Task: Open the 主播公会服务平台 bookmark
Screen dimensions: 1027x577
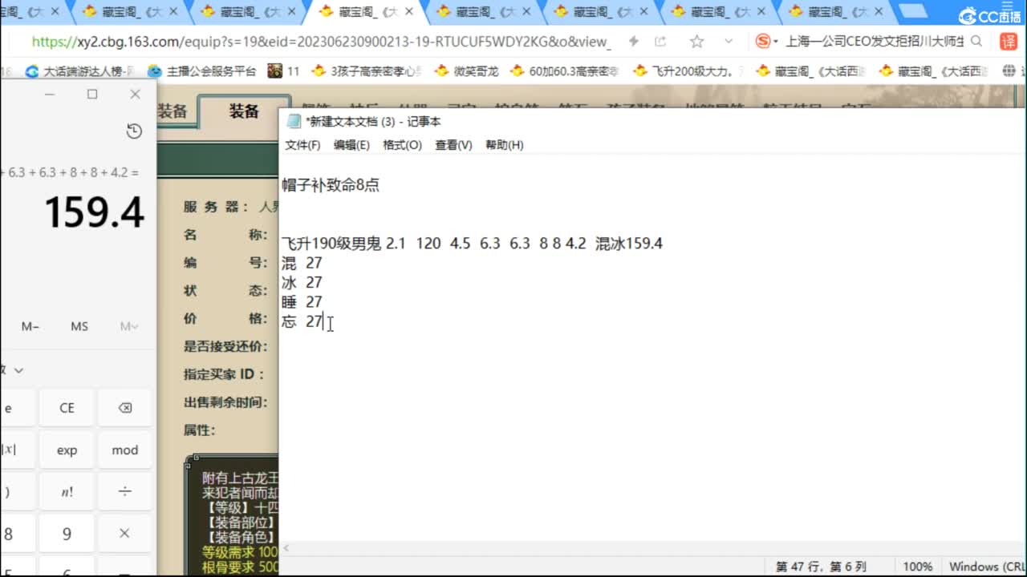Action: click(202, 71)
